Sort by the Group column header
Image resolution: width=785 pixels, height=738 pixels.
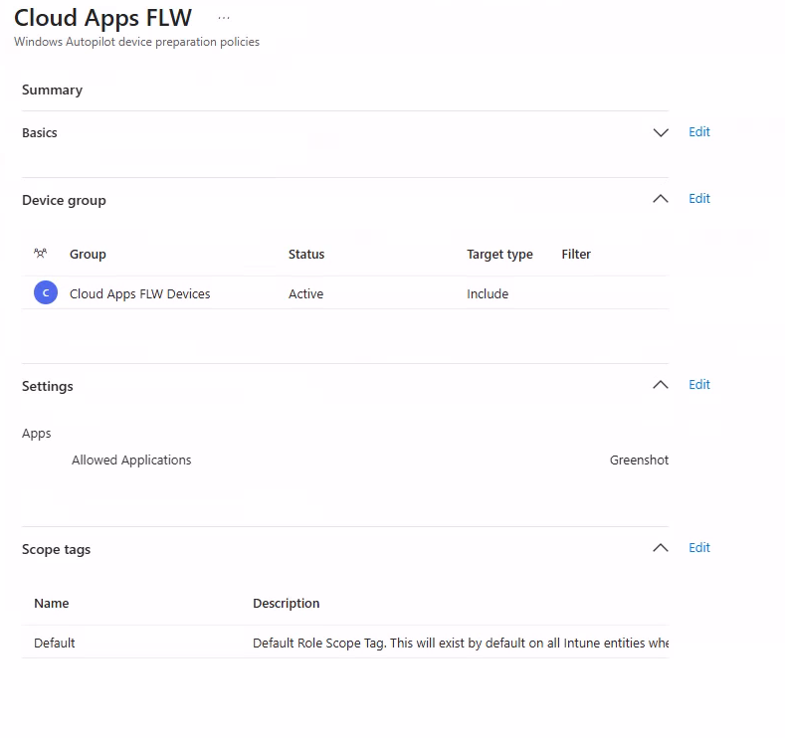pyautogui.click(x=88, y=255)
